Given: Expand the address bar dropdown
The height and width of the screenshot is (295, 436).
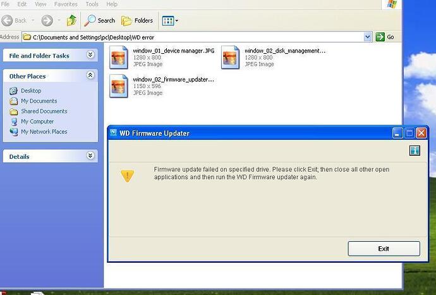Looking at the screenshot, I should click(x=368, y=37).
